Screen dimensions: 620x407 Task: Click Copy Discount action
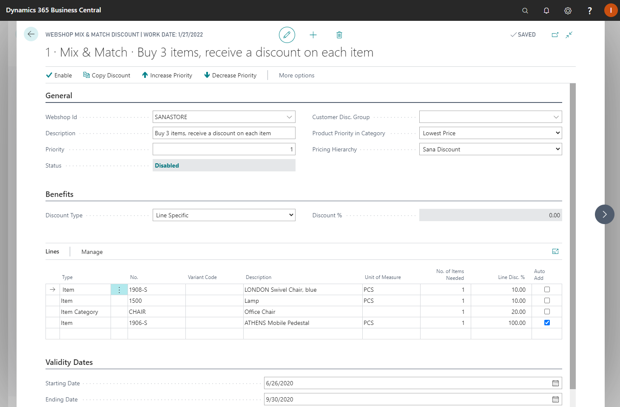coord(107,75)
